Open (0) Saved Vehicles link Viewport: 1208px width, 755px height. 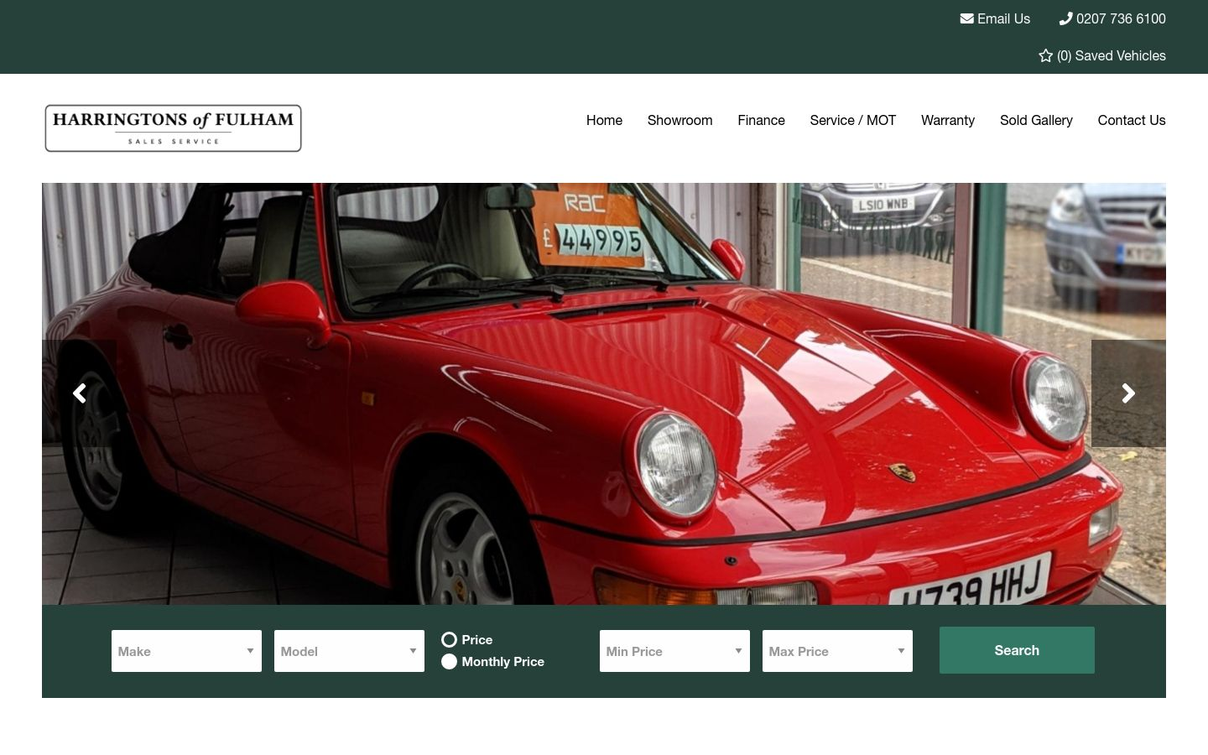coord(1102,55)
